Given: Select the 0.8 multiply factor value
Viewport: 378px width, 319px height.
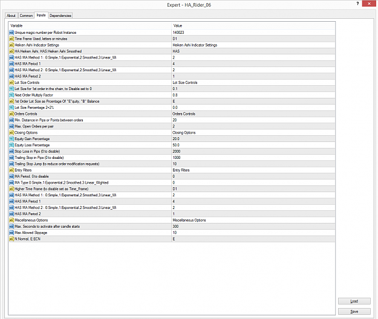Looking at the screenshot, I should 253,95.
